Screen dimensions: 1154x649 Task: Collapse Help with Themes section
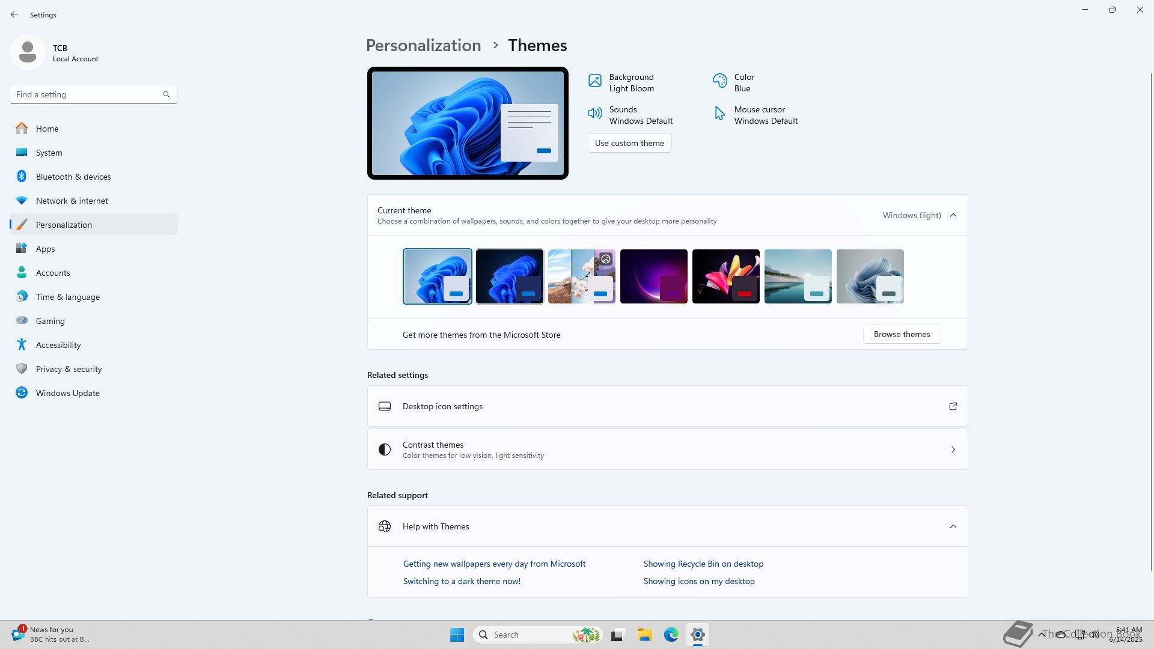tap(953, 526)
